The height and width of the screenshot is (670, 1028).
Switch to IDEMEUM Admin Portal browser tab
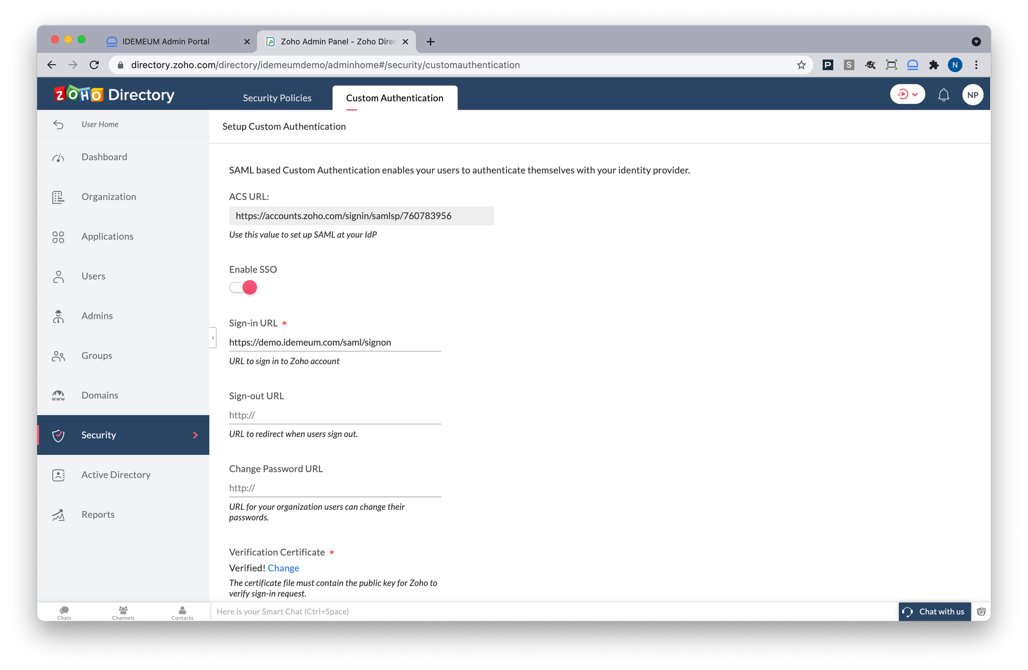click(x=177, y=42)
